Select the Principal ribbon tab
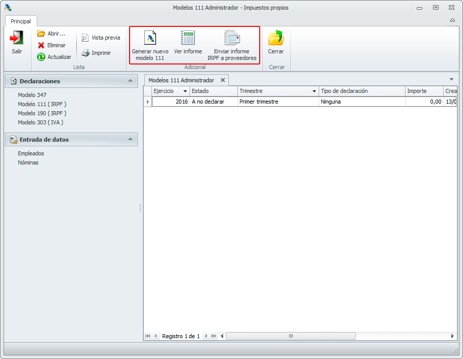Screen dimensions: 463x359 [x=21, y=21]
